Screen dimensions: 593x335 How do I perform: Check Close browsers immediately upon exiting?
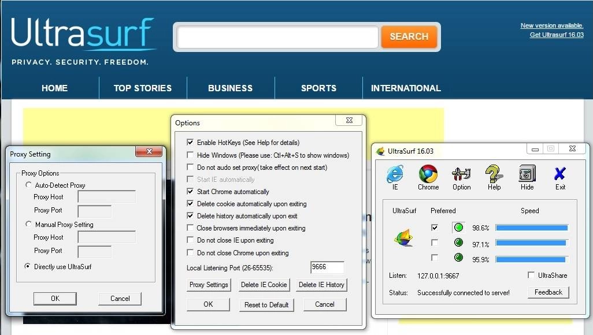190,228
